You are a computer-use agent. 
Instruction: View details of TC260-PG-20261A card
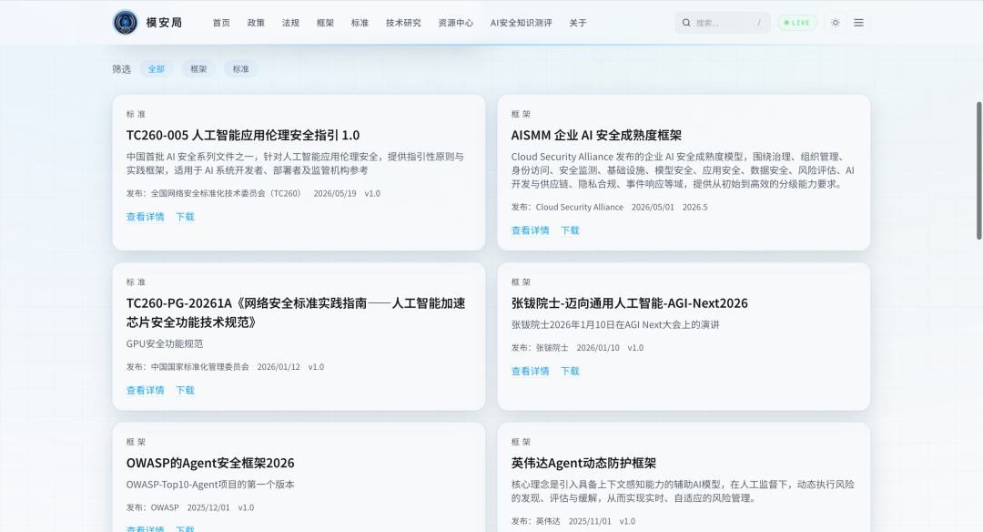point(146,390)
